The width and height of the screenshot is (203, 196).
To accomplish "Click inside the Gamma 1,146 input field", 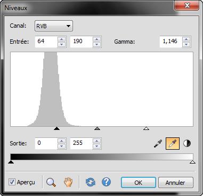I will click(x=170, y=42).
